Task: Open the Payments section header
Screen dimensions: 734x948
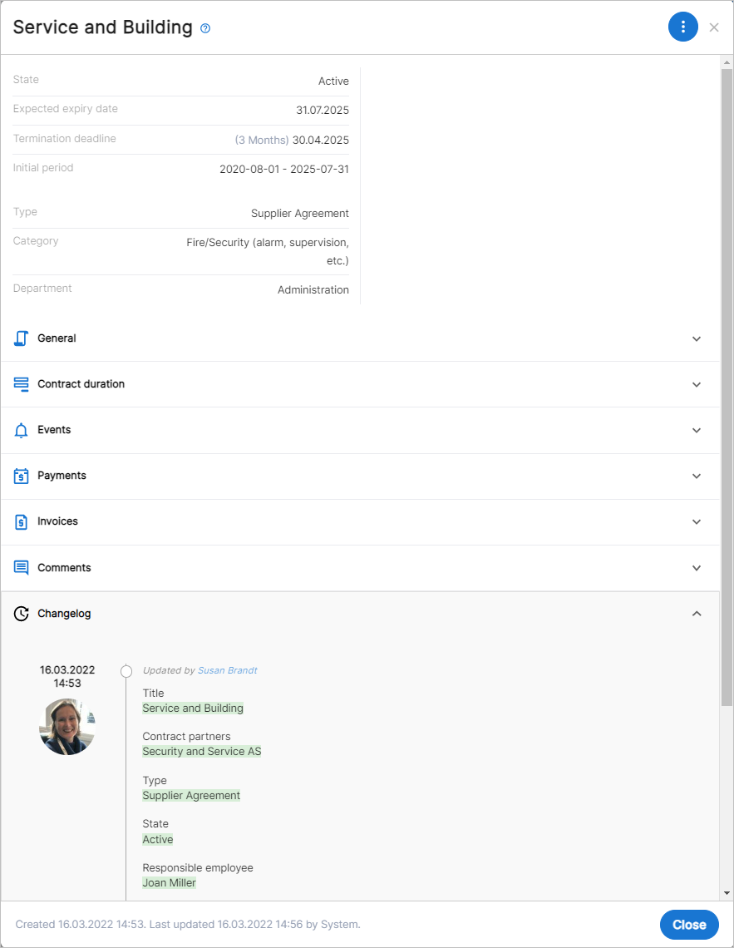Action: [360, 476]
